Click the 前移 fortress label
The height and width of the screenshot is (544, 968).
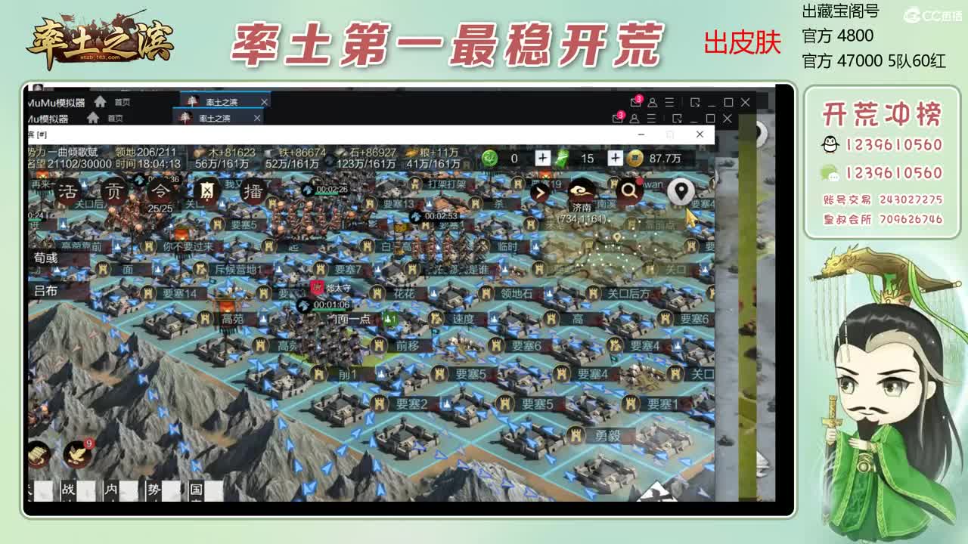pos(407,346)
